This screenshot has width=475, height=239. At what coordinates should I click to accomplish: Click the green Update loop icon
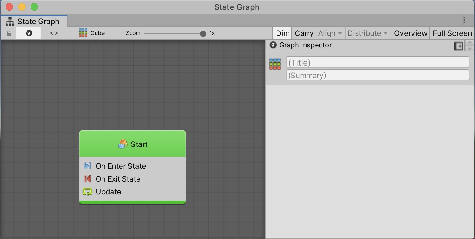[87, 192]
